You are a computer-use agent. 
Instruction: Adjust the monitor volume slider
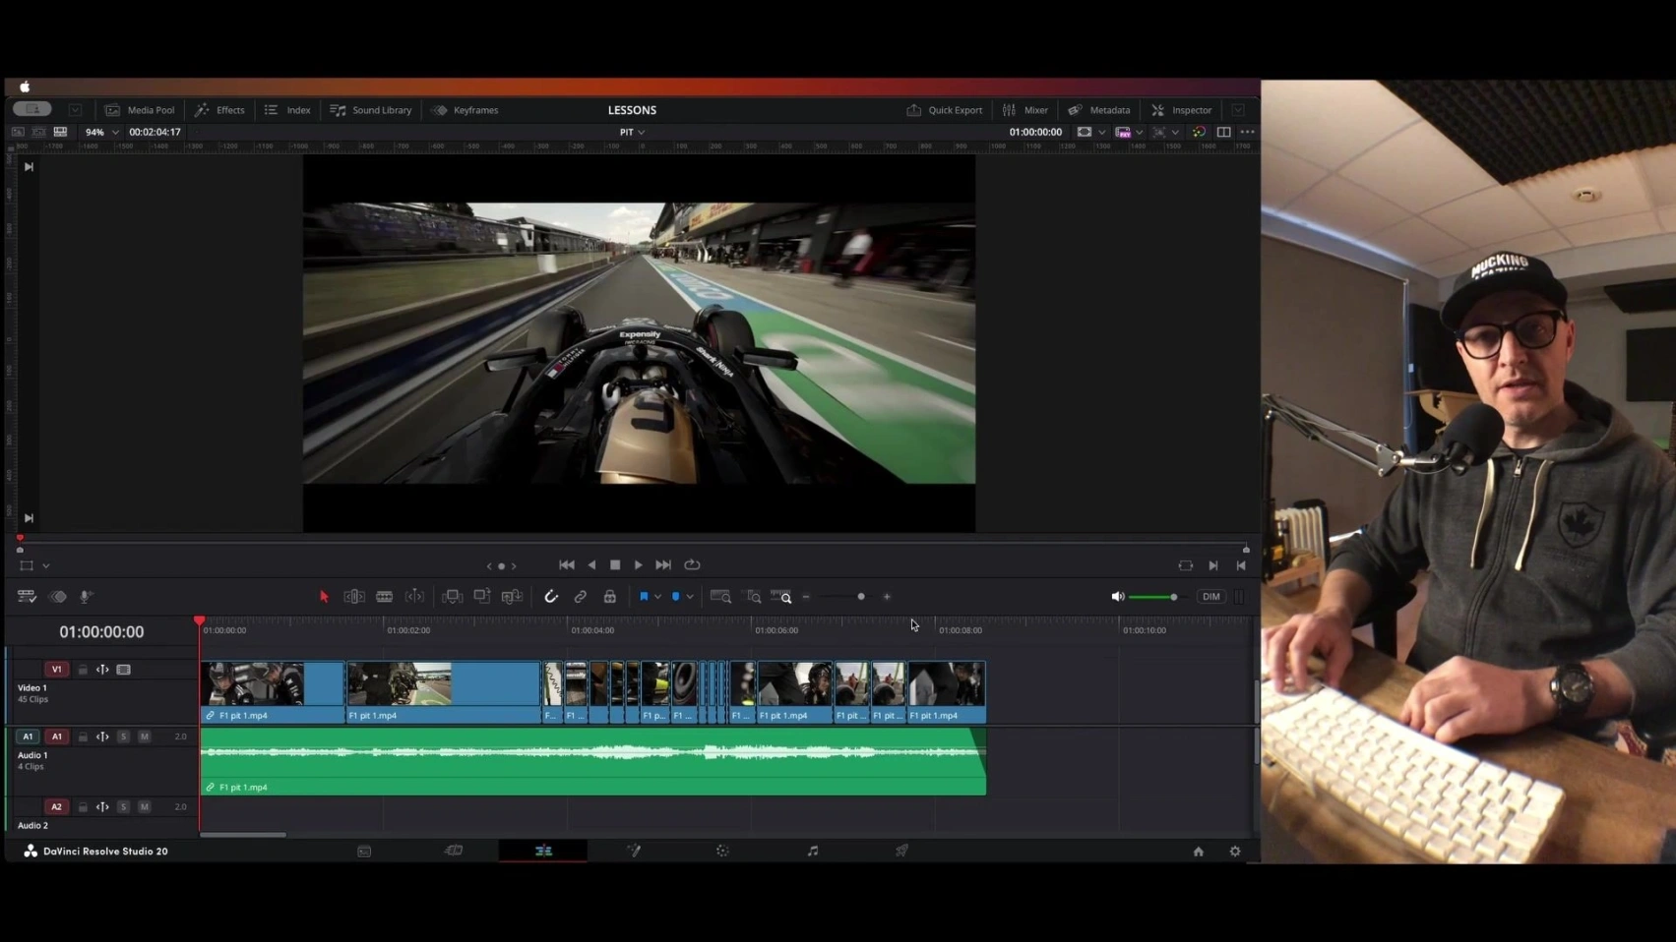point(1153,597)
